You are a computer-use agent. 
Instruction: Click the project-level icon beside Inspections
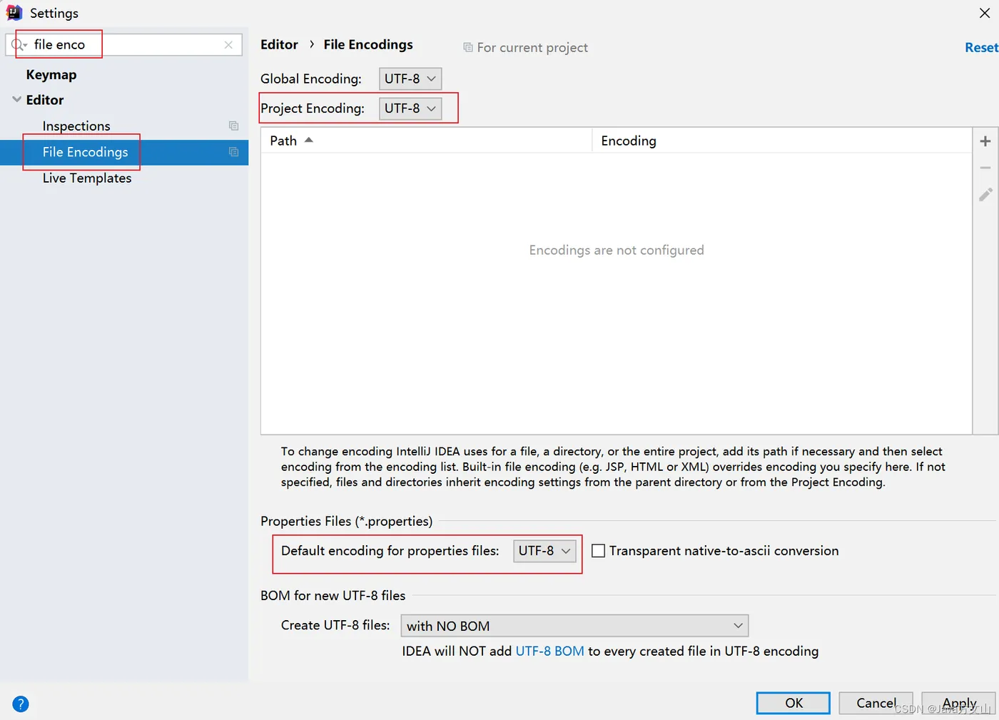pos(233,126)
